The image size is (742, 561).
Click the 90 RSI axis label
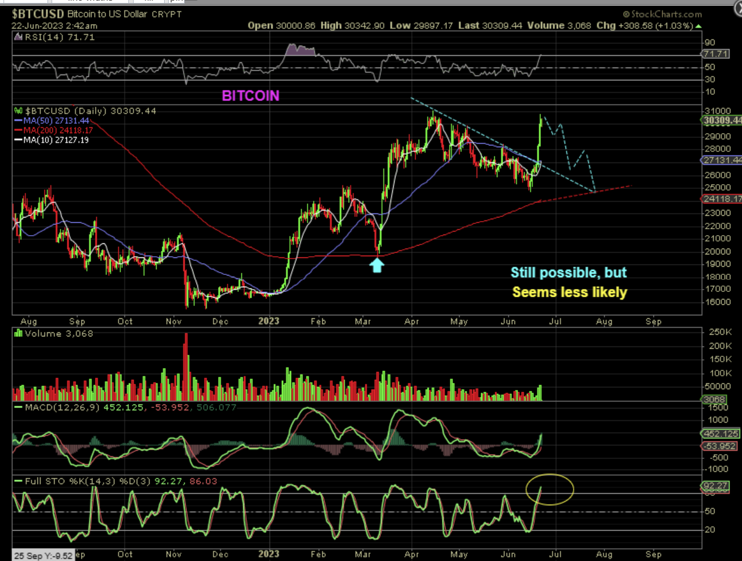[x=710, y=42]
